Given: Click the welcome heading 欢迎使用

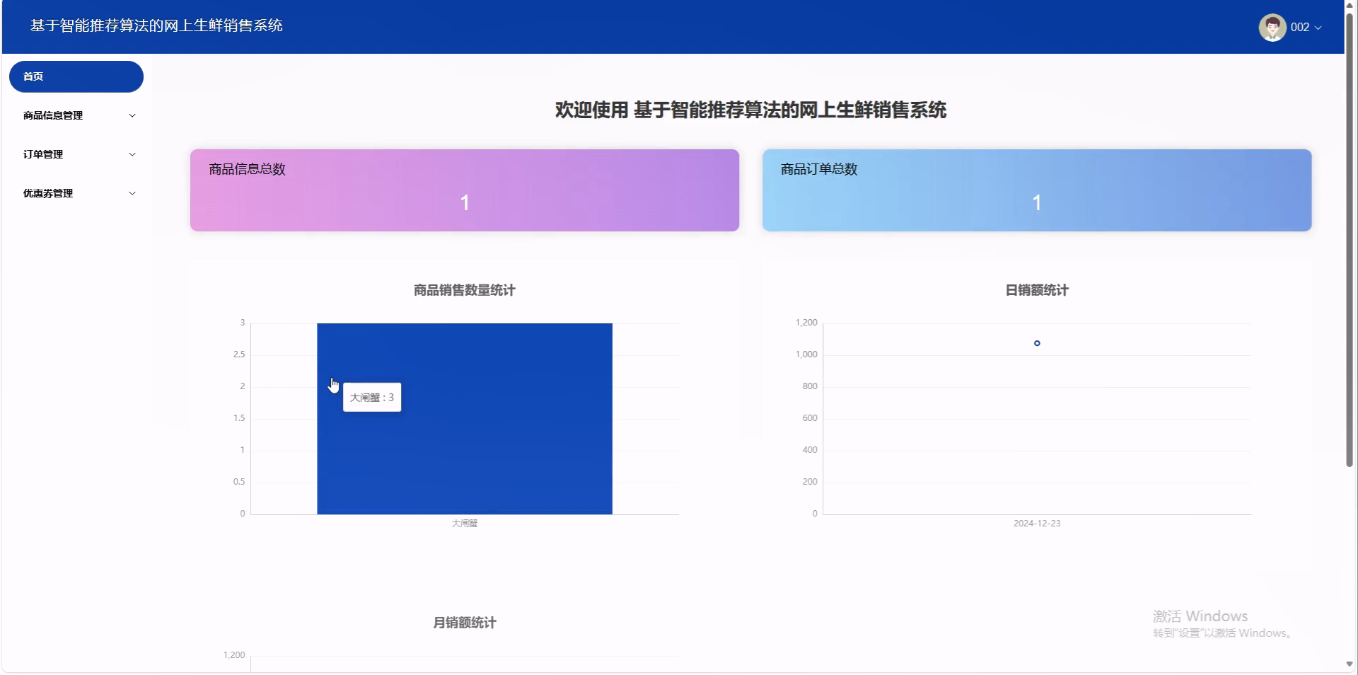Looking at the screenshot, I should click(750, 110).
